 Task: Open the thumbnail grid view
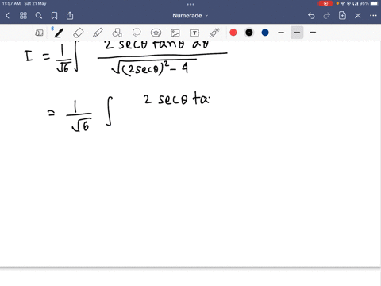(x=23, y=16)
